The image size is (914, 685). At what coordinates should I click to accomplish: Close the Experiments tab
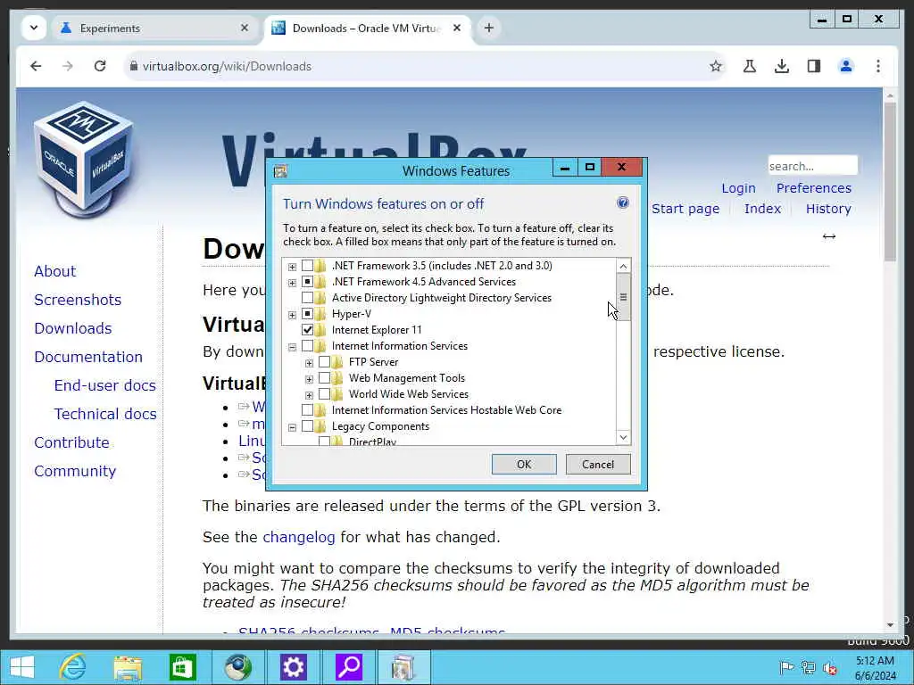[245, 28]
